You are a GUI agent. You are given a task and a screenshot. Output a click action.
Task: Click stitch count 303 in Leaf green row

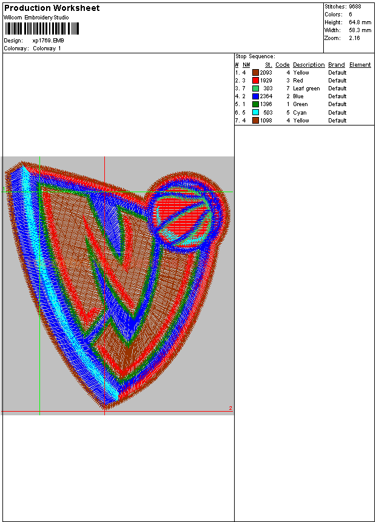click(x=268, y=89)
